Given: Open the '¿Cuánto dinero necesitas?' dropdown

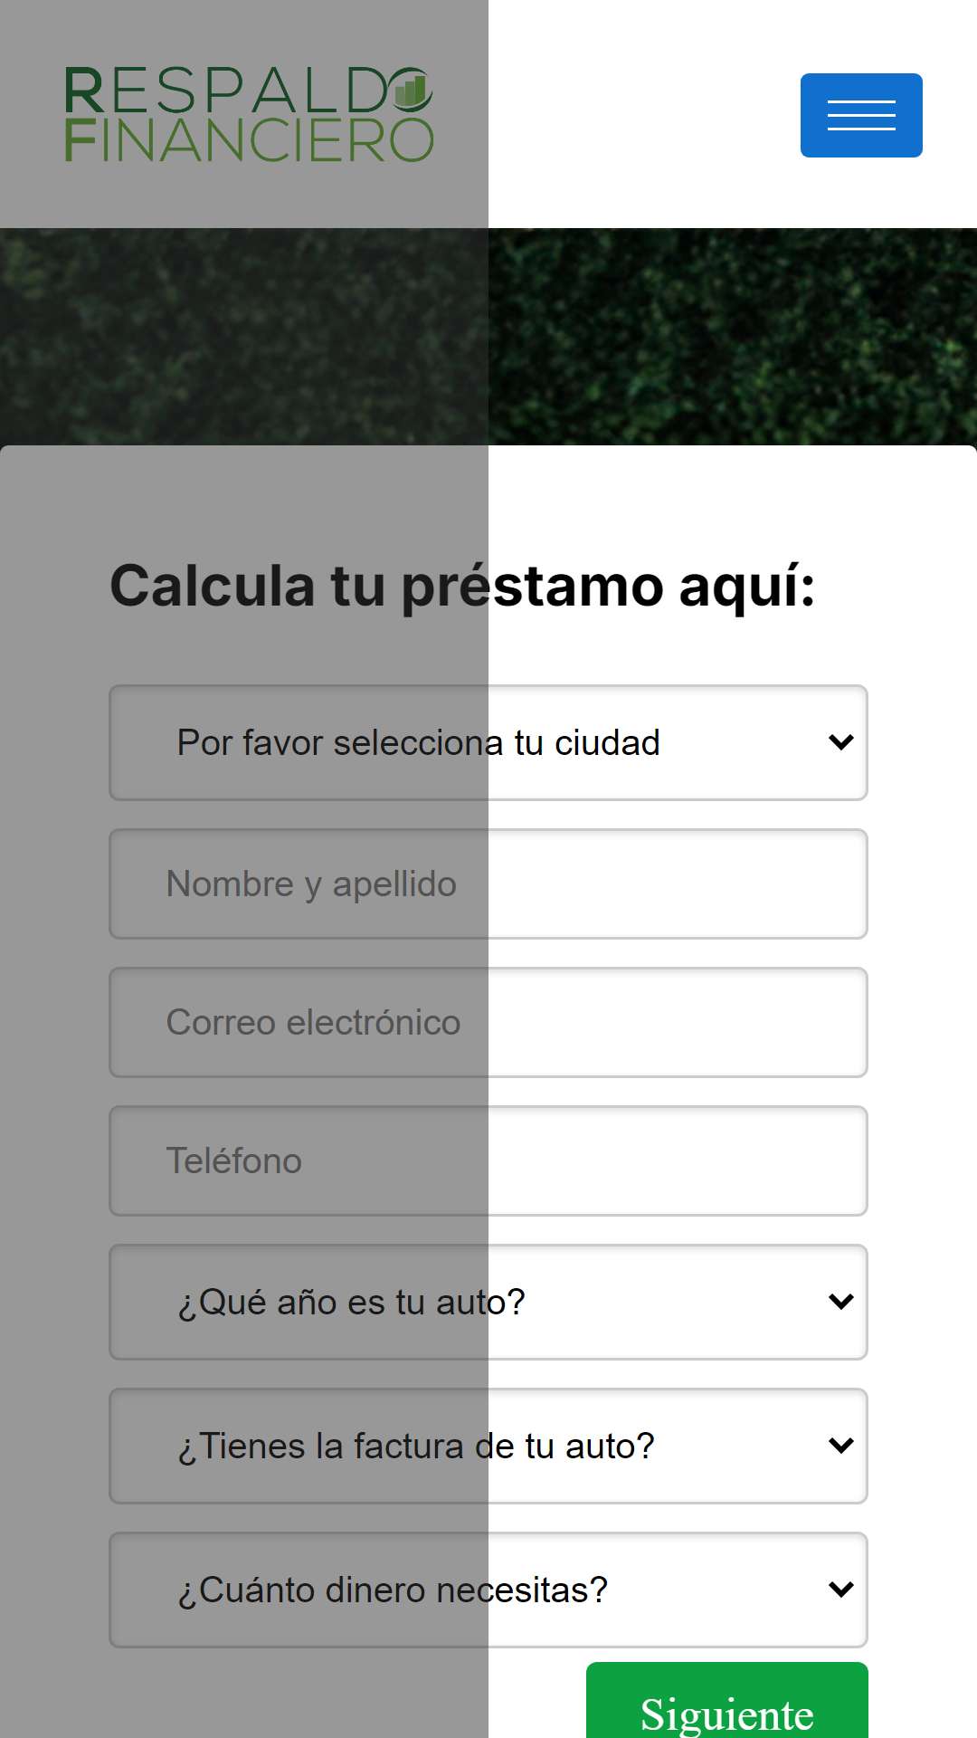Looking at the screenshot, I should coord(488,1590).
